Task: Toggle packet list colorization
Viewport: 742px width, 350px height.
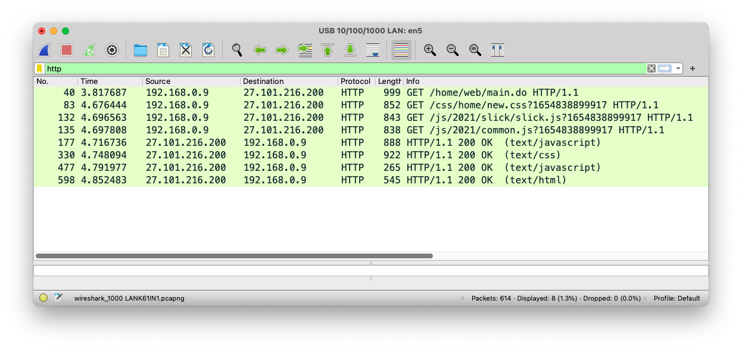Action: point(401,50)
